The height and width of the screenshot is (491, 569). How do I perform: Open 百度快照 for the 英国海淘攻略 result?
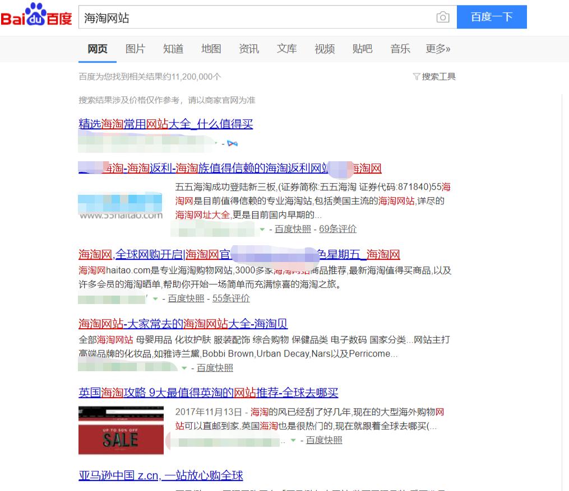(x=324, y=440)
